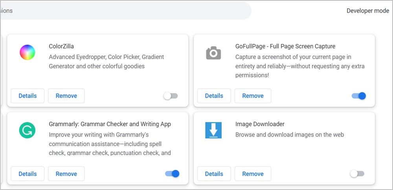Viewport: 393px width, 190px height.
Task: Turn off the Grammarly extension toggle
Action: click(x=172, y=174)
